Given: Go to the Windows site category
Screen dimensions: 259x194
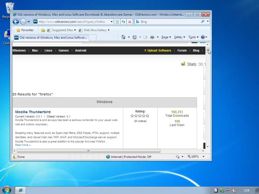Looking at the screenshot, I should (x=19, y=51).
